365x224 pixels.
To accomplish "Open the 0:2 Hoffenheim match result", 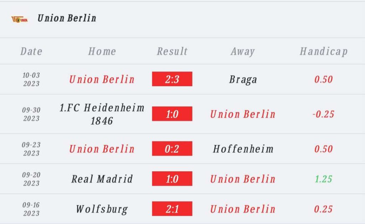I will tap(172, 149).
